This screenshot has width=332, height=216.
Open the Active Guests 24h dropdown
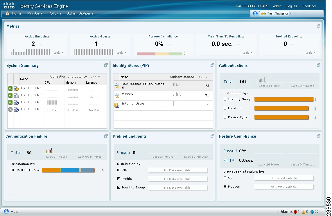tap(122, 53)
